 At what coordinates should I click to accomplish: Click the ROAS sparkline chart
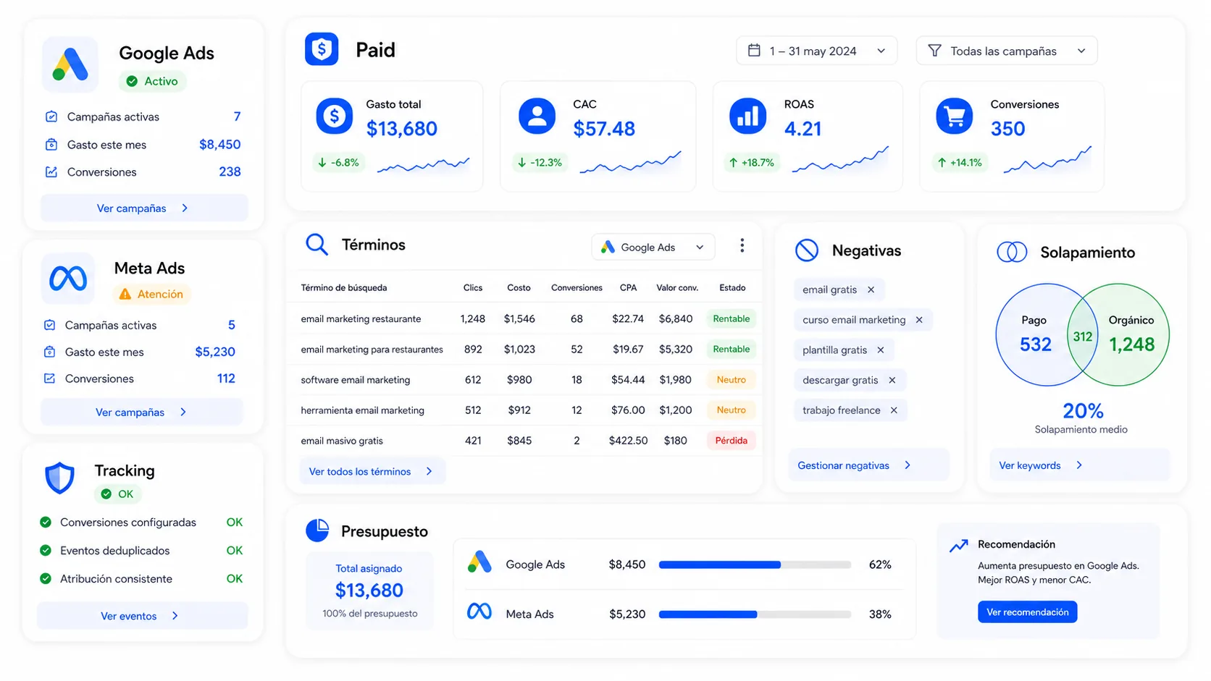point(840,160)
